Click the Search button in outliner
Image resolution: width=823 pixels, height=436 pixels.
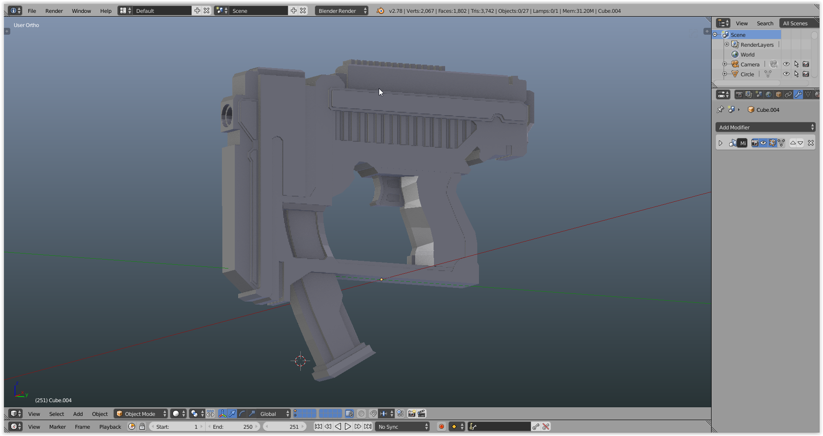click(765, 24)
